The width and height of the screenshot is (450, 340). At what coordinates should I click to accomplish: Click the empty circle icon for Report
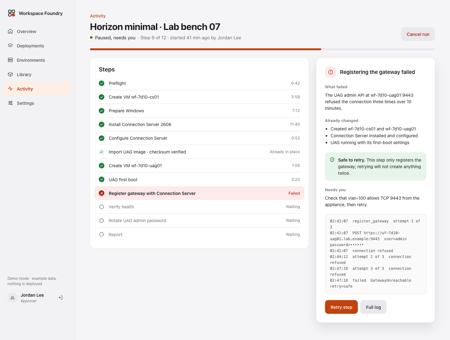click(102, 234)
